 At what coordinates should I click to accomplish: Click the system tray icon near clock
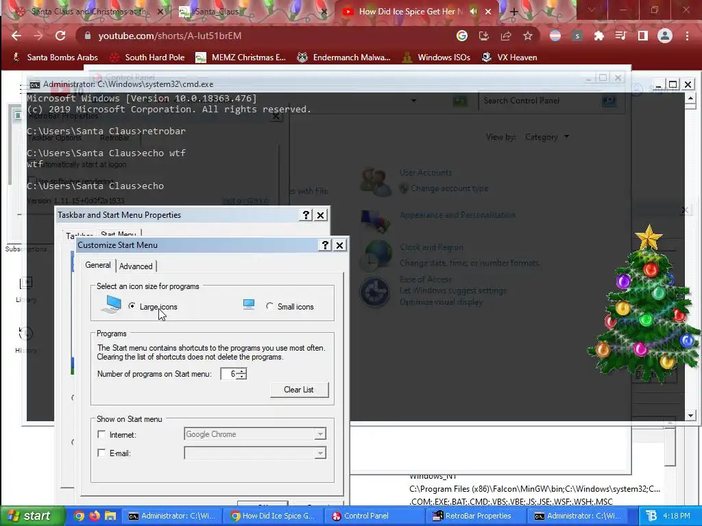[651, 516]
